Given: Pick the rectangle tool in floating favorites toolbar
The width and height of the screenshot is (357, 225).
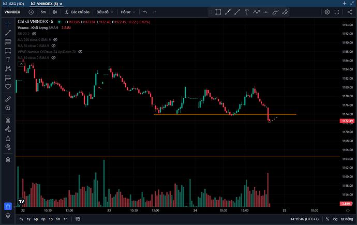Looking at the screenshot, I should point(218,12).
